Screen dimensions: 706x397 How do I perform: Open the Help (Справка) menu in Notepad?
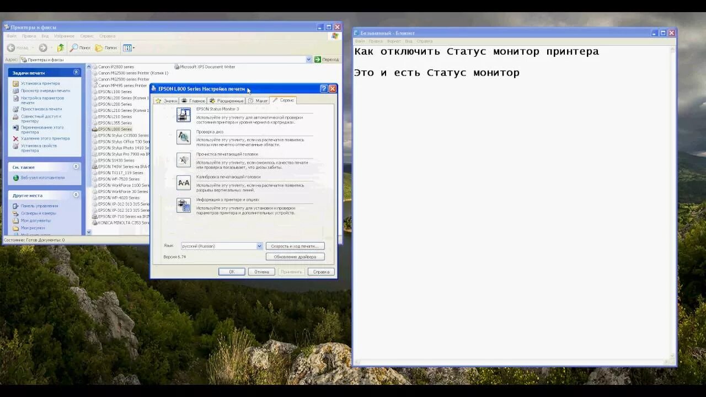click(x=424, y=41)
